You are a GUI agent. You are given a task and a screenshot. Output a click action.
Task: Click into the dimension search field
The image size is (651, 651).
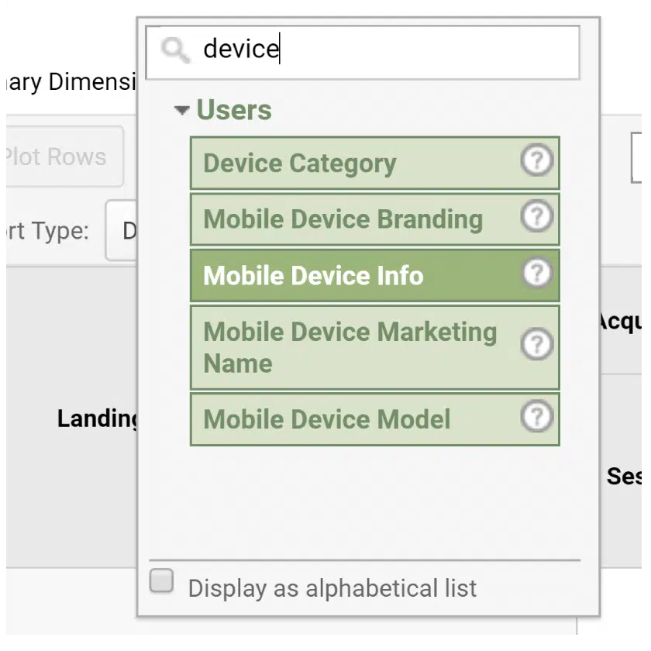387,50
